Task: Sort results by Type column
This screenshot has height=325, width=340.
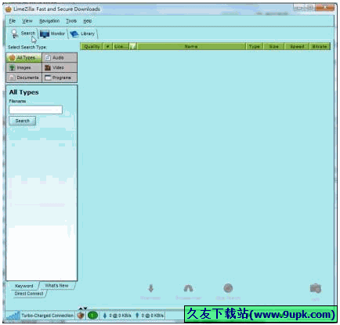Action: (255, 46)
